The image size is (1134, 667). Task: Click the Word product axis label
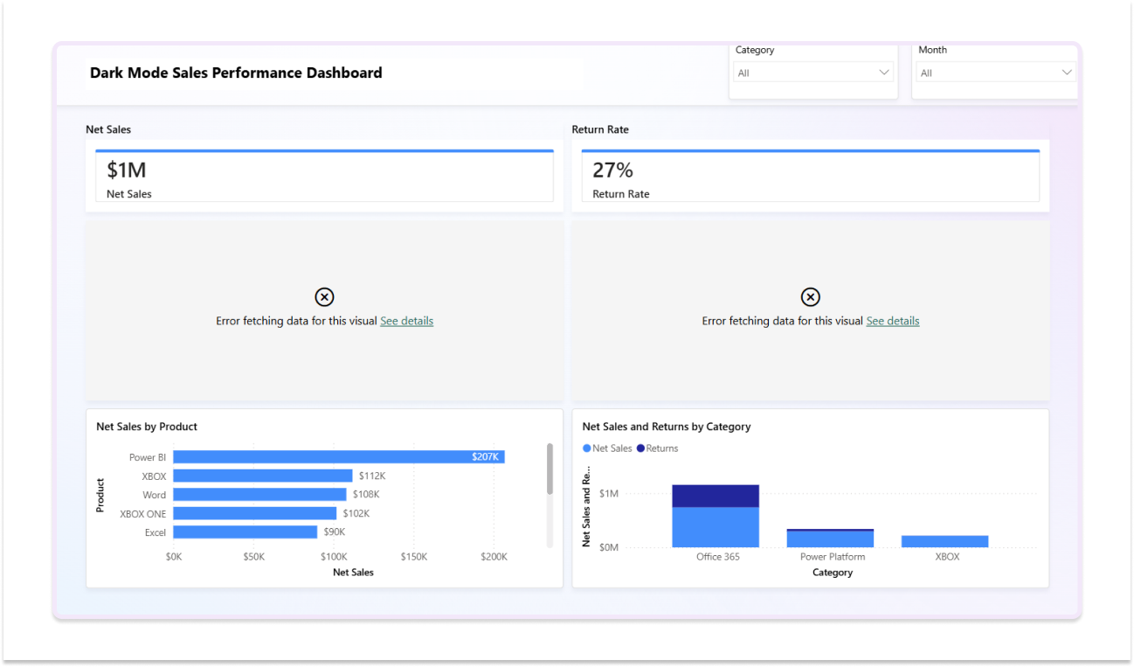(x=155, y=495)
